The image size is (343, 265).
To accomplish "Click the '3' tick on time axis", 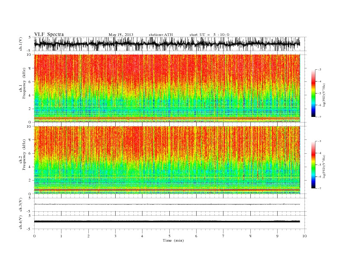I will (115, 236).
